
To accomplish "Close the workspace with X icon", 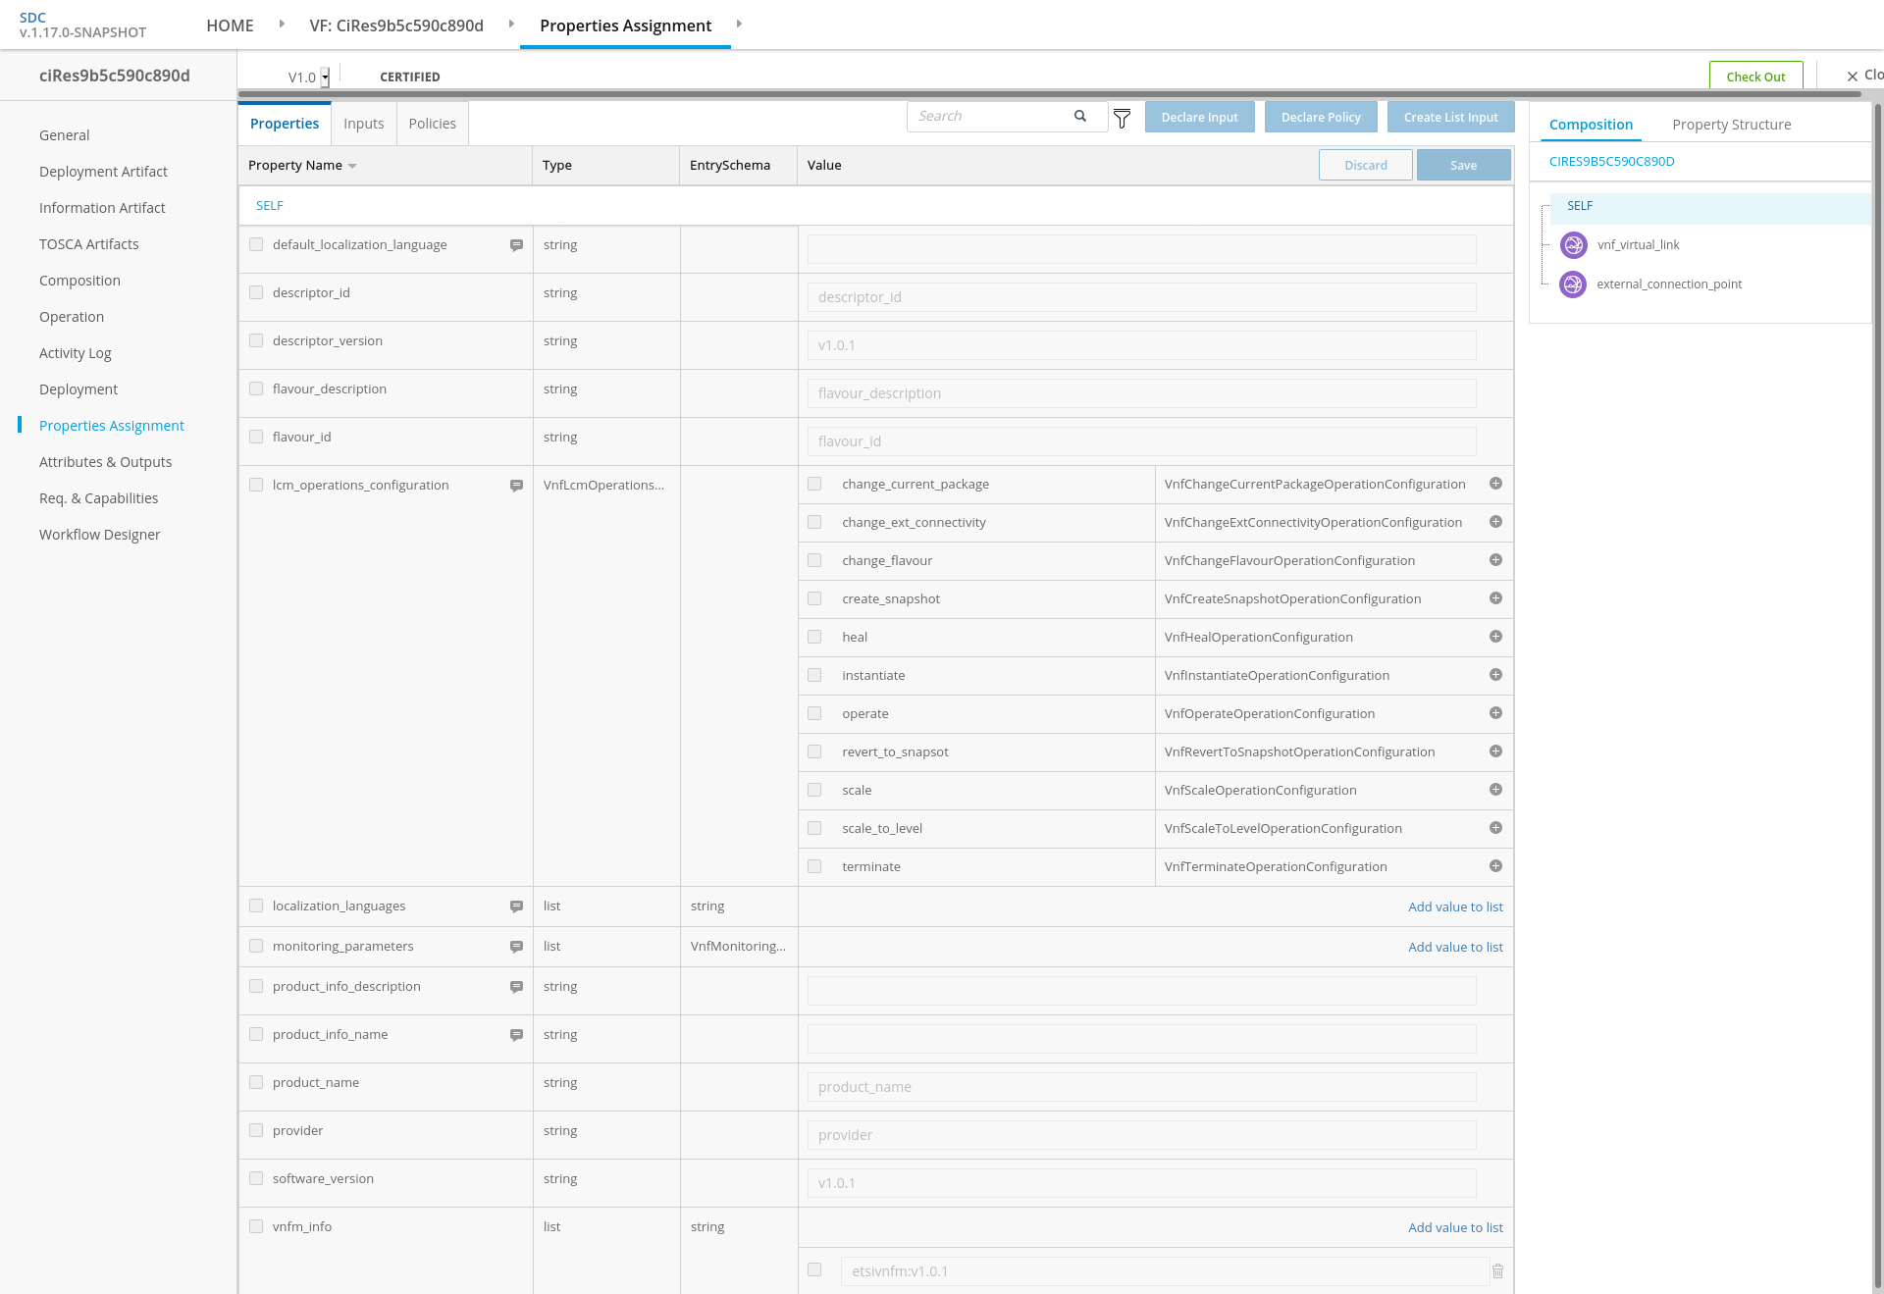I will 1853,77.
